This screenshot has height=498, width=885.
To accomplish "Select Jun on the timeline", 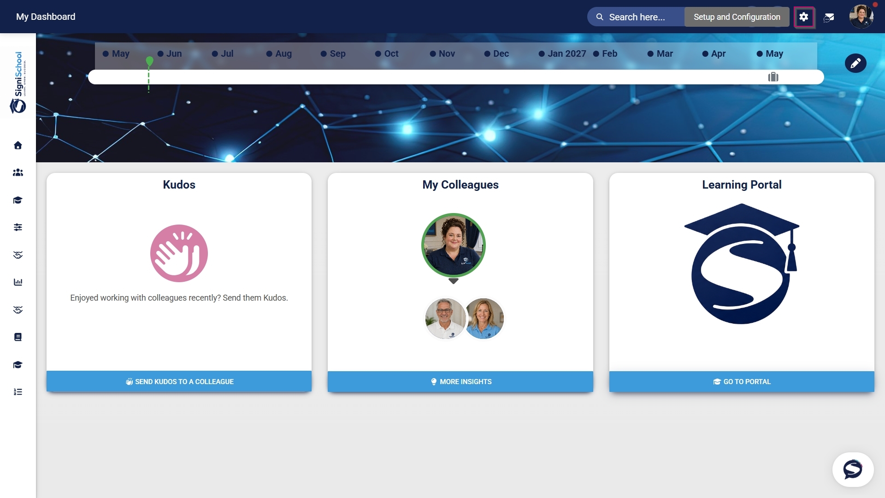I will tap(170, 53).
